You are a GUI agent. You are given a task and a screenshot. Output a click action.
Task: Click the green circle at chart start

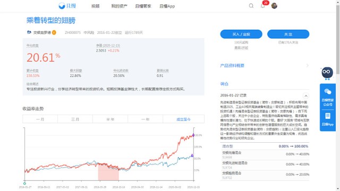[25, 184]
